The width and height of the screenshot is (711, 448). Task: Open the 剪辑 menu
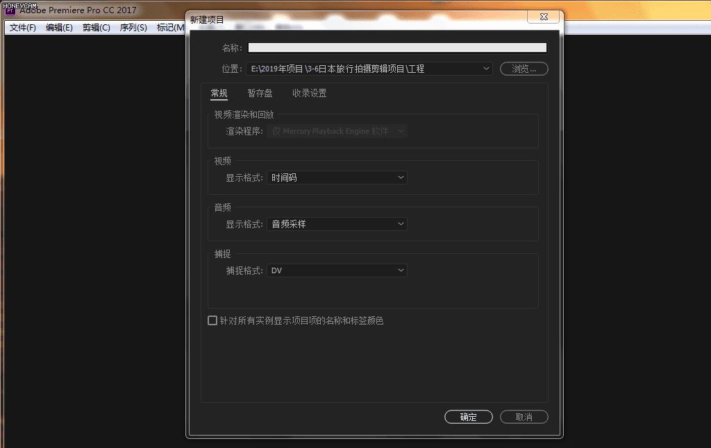(96, 28)
